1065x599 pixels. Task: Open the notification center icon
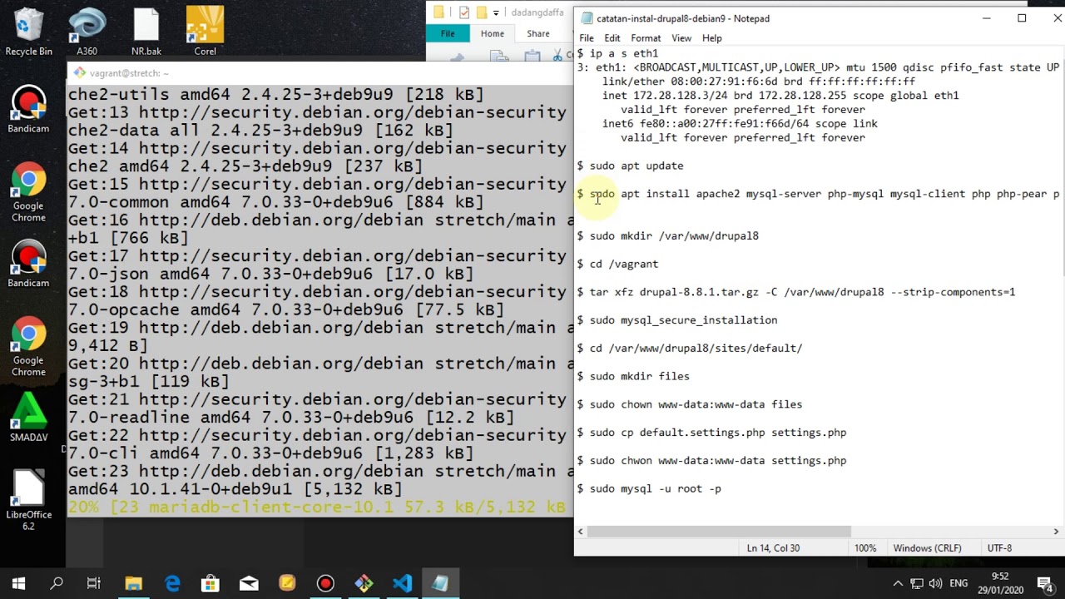click(1045, 584)
